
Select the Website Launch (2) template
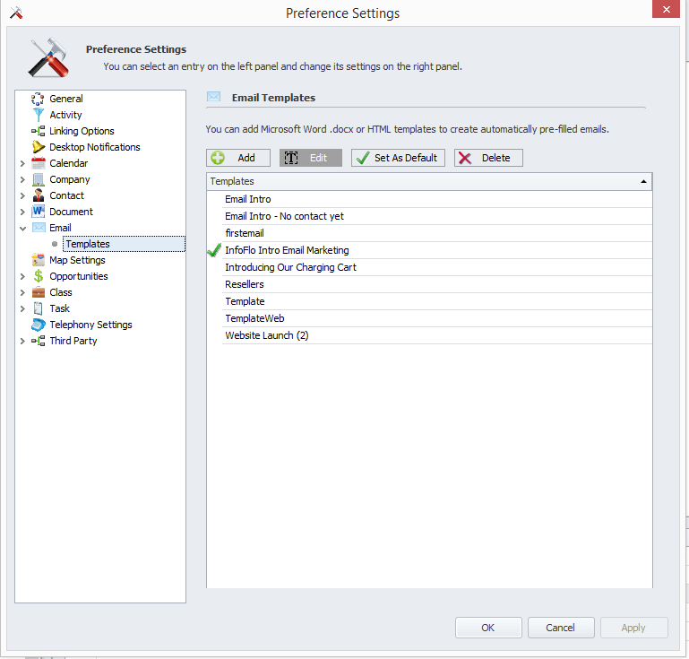pos(266,335)
